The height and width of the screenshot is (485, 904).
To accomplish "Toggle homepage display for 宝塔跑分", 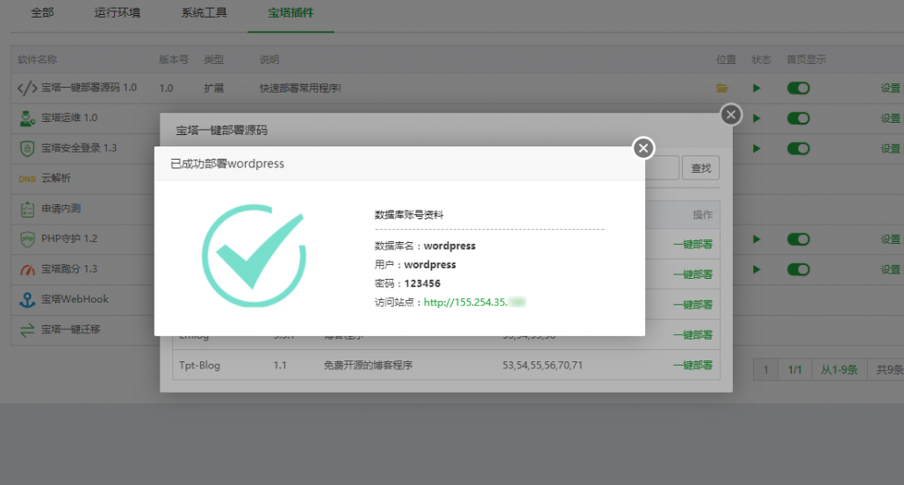I will coord(799,269).
